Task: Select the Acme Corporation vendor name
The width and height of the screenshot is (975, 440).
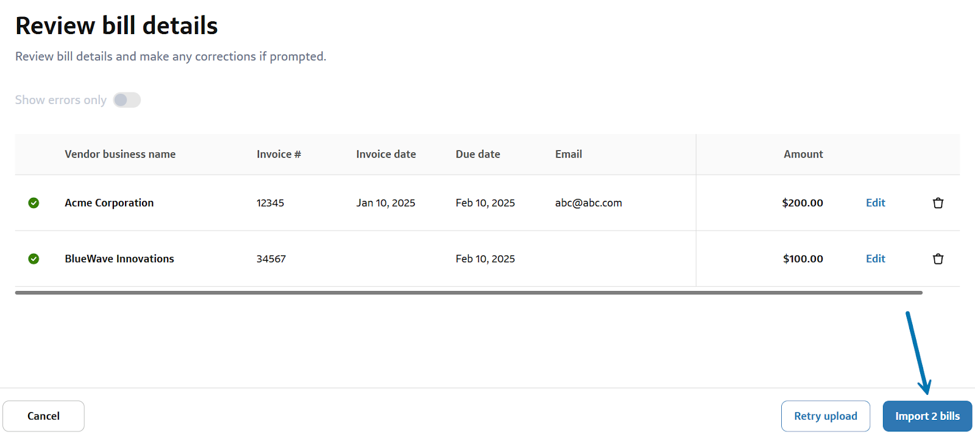Action: (109, 203)
